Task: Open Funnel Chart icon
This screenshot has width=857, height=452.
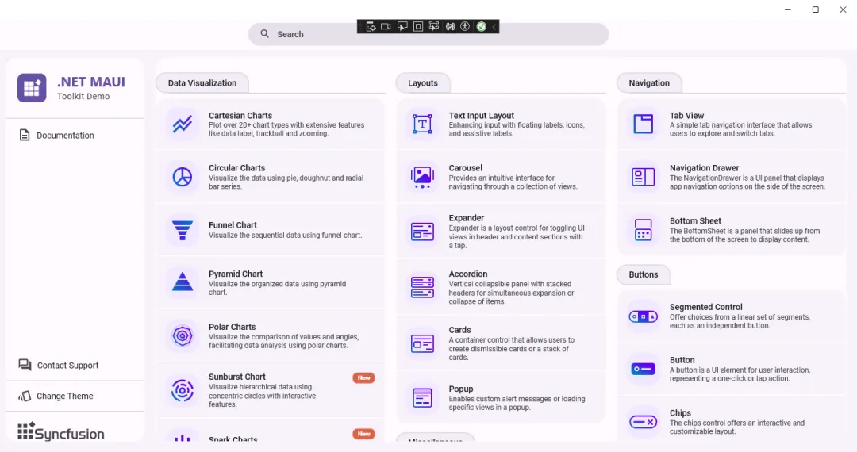Action: (182, 230)
